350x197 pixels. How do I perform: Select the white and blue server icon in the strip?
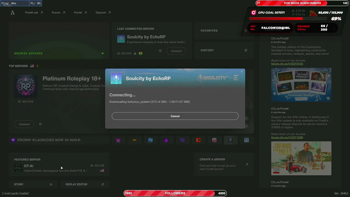pyautogui.click(x=246, y=140)
